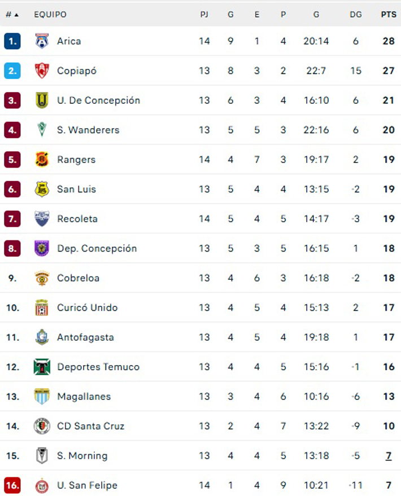Click S. Morning underlined points value
The width and height of the screenshot is (401, 496).
tap(389, 456)
